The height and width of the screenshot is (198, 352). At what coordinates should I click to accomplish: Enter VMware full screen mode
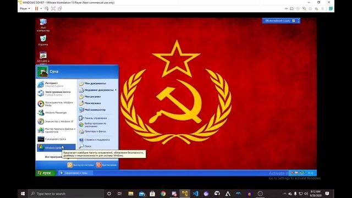click(x=53, y=9)
